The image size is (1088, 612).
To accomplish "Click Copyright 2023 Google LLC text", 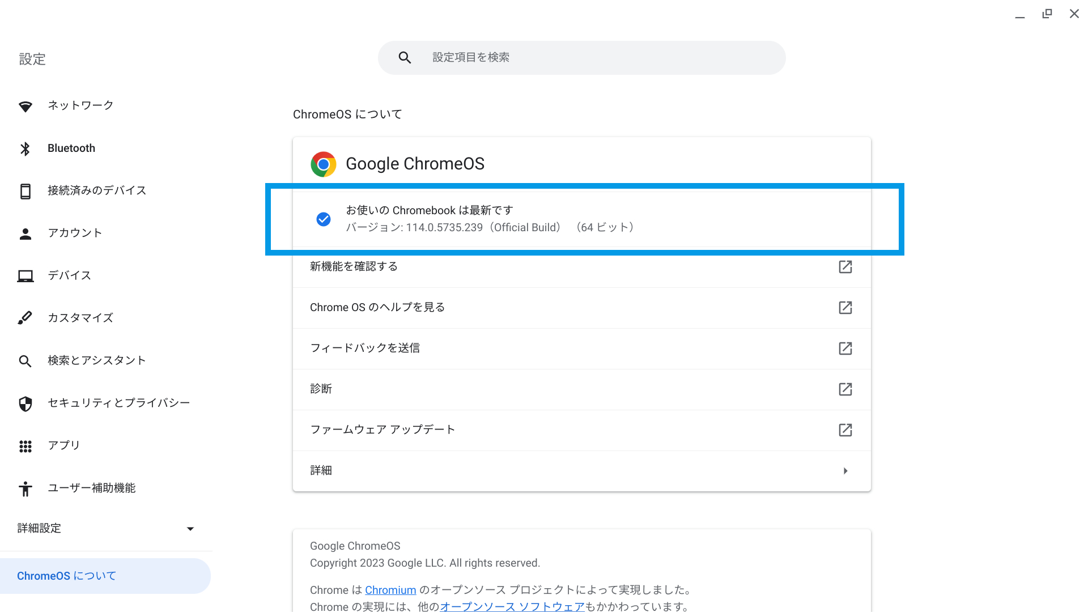I will coord(425,563).
